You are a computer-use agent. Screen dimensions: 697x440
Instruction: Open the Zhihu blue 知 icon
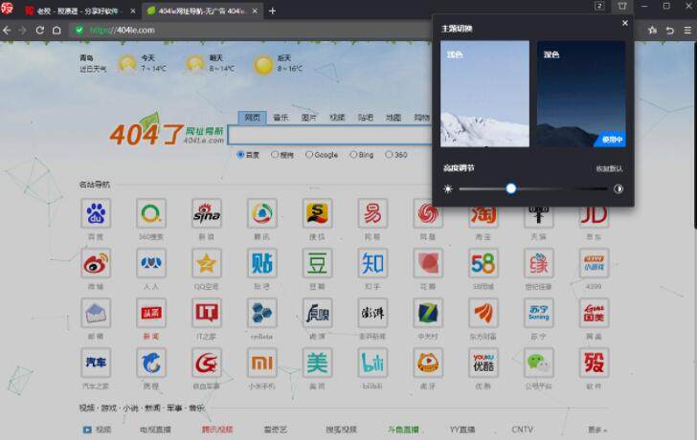coord(372,263)
